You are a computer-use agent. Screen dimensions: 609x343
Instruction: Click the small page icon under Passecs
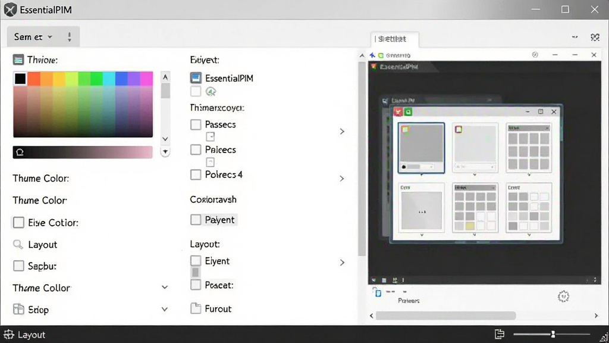tap(210, 136)
